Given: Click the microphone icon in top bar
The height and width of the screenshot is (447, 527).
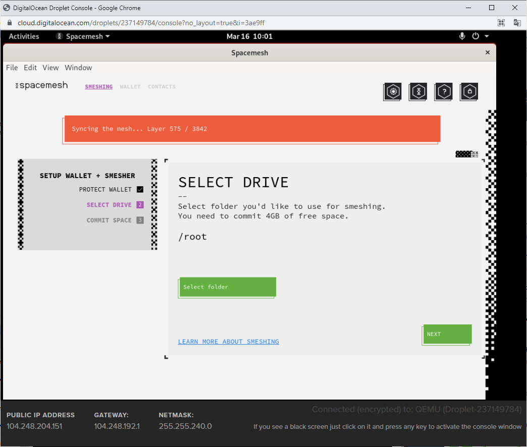Looking at the screenshot, I should 462,36.
